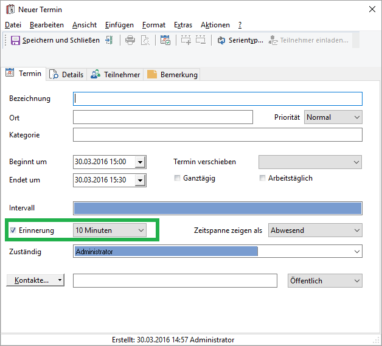The height and width of the screenshot is (346, 382).
Task: Click Teilnehmer einladen... button text
Action: (314, 40)
